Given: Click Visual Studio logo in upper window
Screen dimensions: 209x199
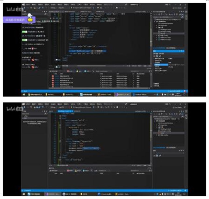Looking at the screenshot, I should coord(24,5).
